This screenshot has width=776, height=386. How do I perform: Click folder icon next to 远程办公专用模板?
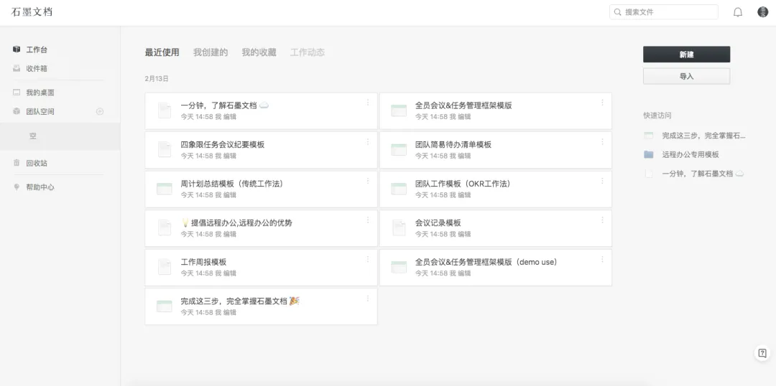[649, 155]
